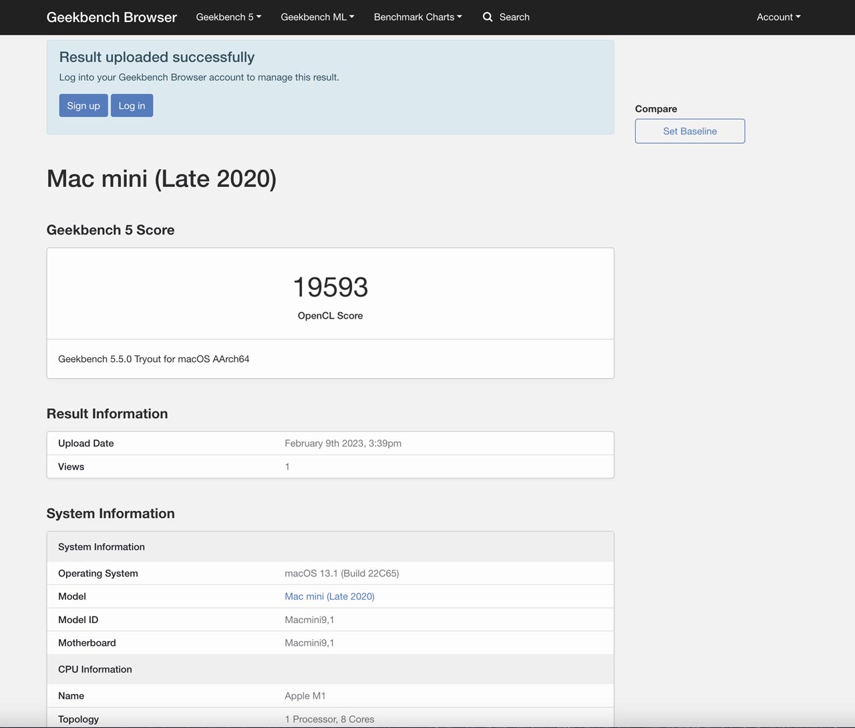
Task: Click the upload date February 9th 2023 value
Action: click(x=343, y=443)
